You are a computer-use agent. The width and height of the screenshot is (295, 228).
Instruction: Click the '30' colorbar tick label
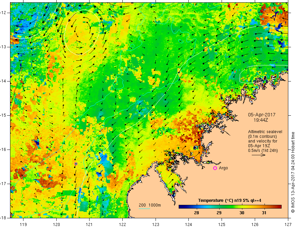(242, 213)
